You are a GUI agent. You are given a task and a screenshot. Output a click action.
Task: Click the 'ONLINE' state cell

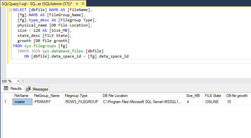[214, 102]
